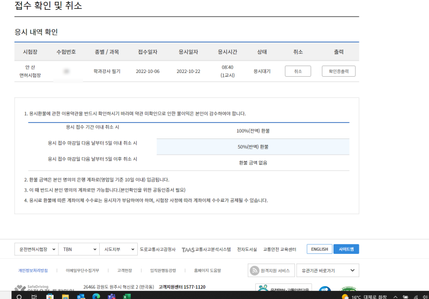429x299 pixels.
Task: Click the weather widget showing 16°C
Action: click(364, 297)
